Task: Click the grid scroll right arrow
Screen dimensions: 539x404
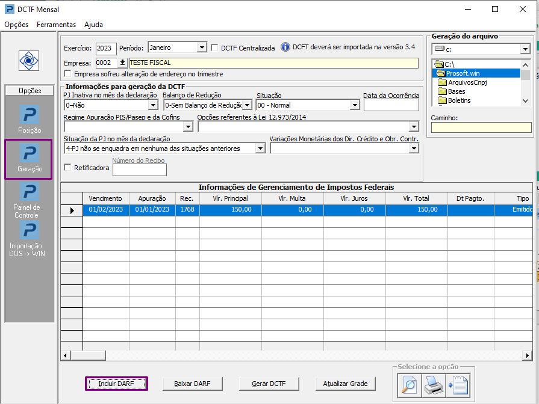Action: tap(528, 355)
